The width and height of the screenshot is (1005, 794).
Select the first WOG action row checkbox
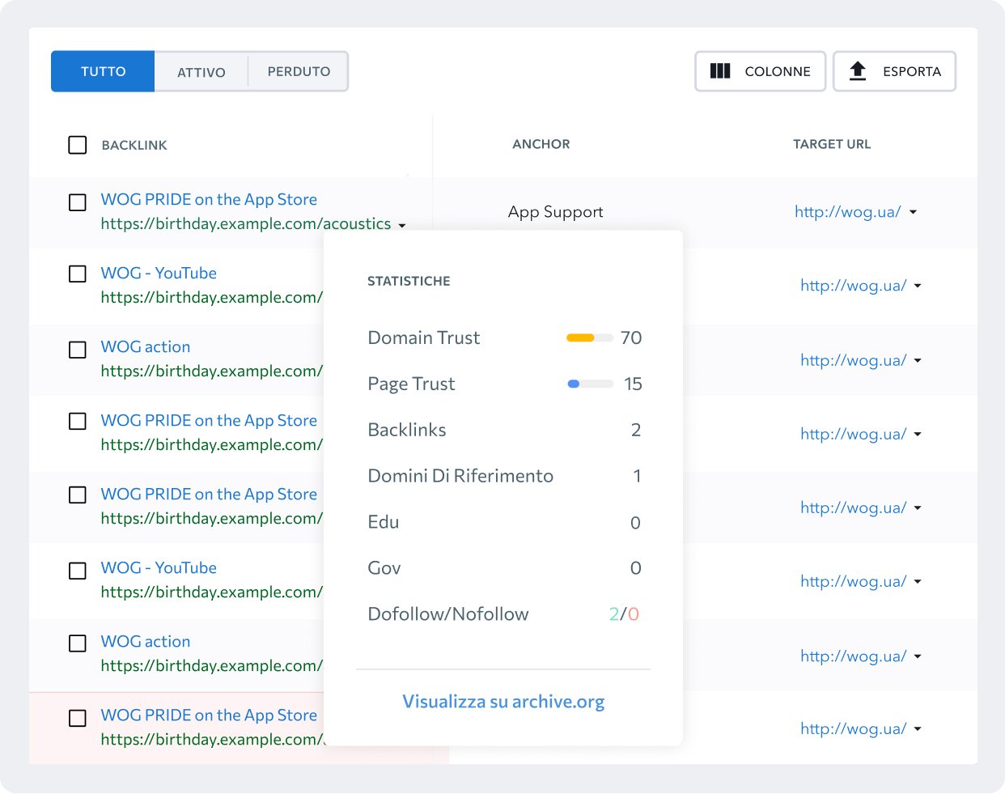click(78, 350)
